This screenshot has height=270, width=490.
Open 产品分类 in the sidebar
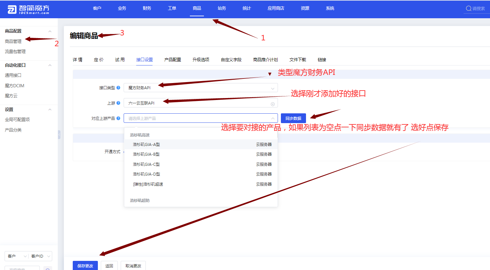click(x=13, y=130)
